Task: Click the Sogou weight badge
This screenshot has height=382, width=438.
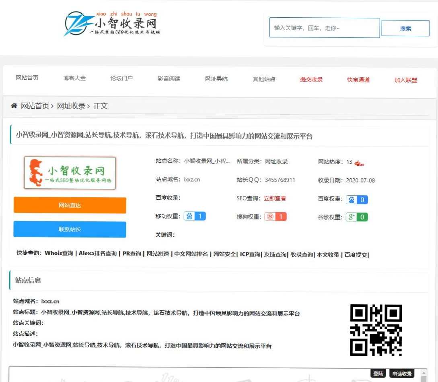Action: pos(276,217)
